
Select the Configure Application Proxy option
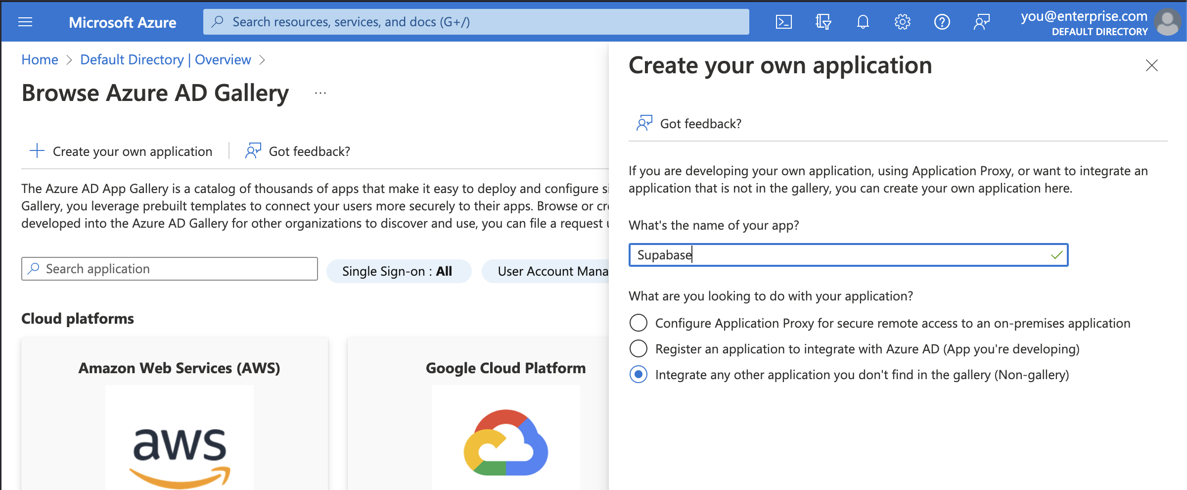639,323
